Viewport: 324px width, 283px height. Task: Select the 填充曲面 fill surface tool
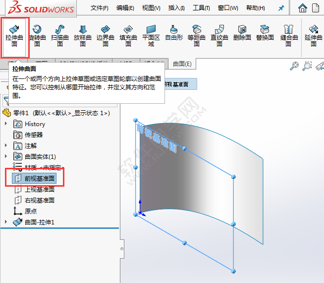[x=128, y=36]
